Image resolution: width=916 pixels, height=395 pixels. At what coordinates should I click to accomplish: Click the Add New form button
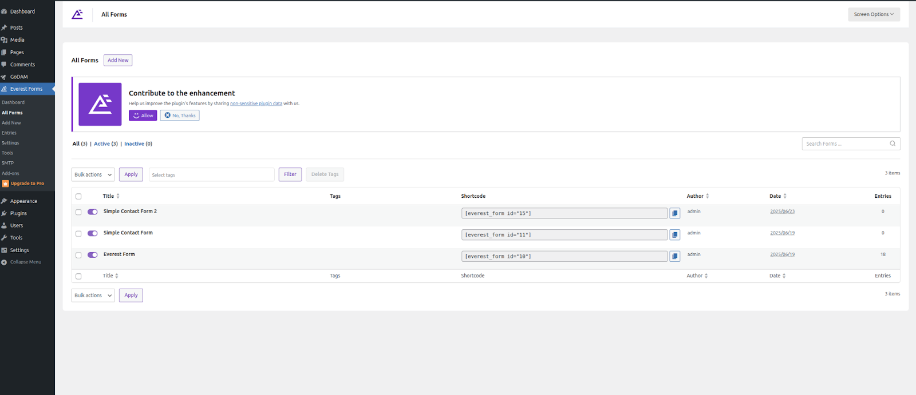[x=118, y=60]
